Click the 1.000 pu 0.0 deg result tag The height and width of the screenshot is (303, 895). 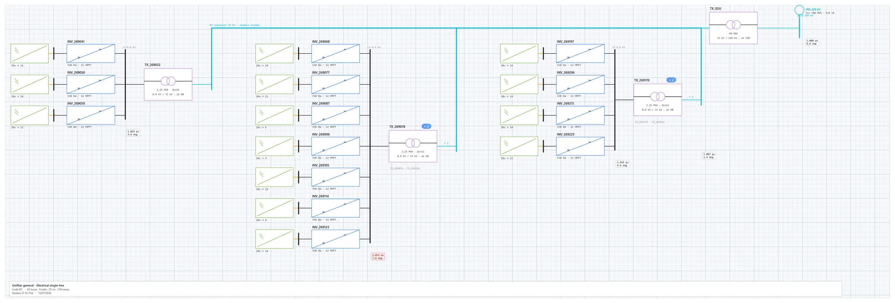click(x=812, y=42)
